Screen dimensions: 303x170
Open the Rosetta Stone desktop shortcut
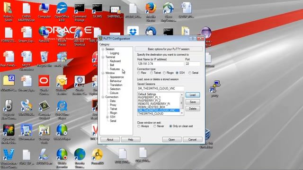tap(80, 158)
